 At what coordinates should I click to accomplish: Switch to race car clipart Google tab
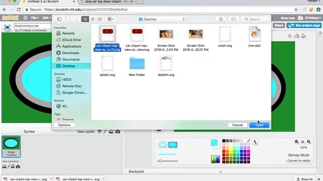tap(106, 2)
